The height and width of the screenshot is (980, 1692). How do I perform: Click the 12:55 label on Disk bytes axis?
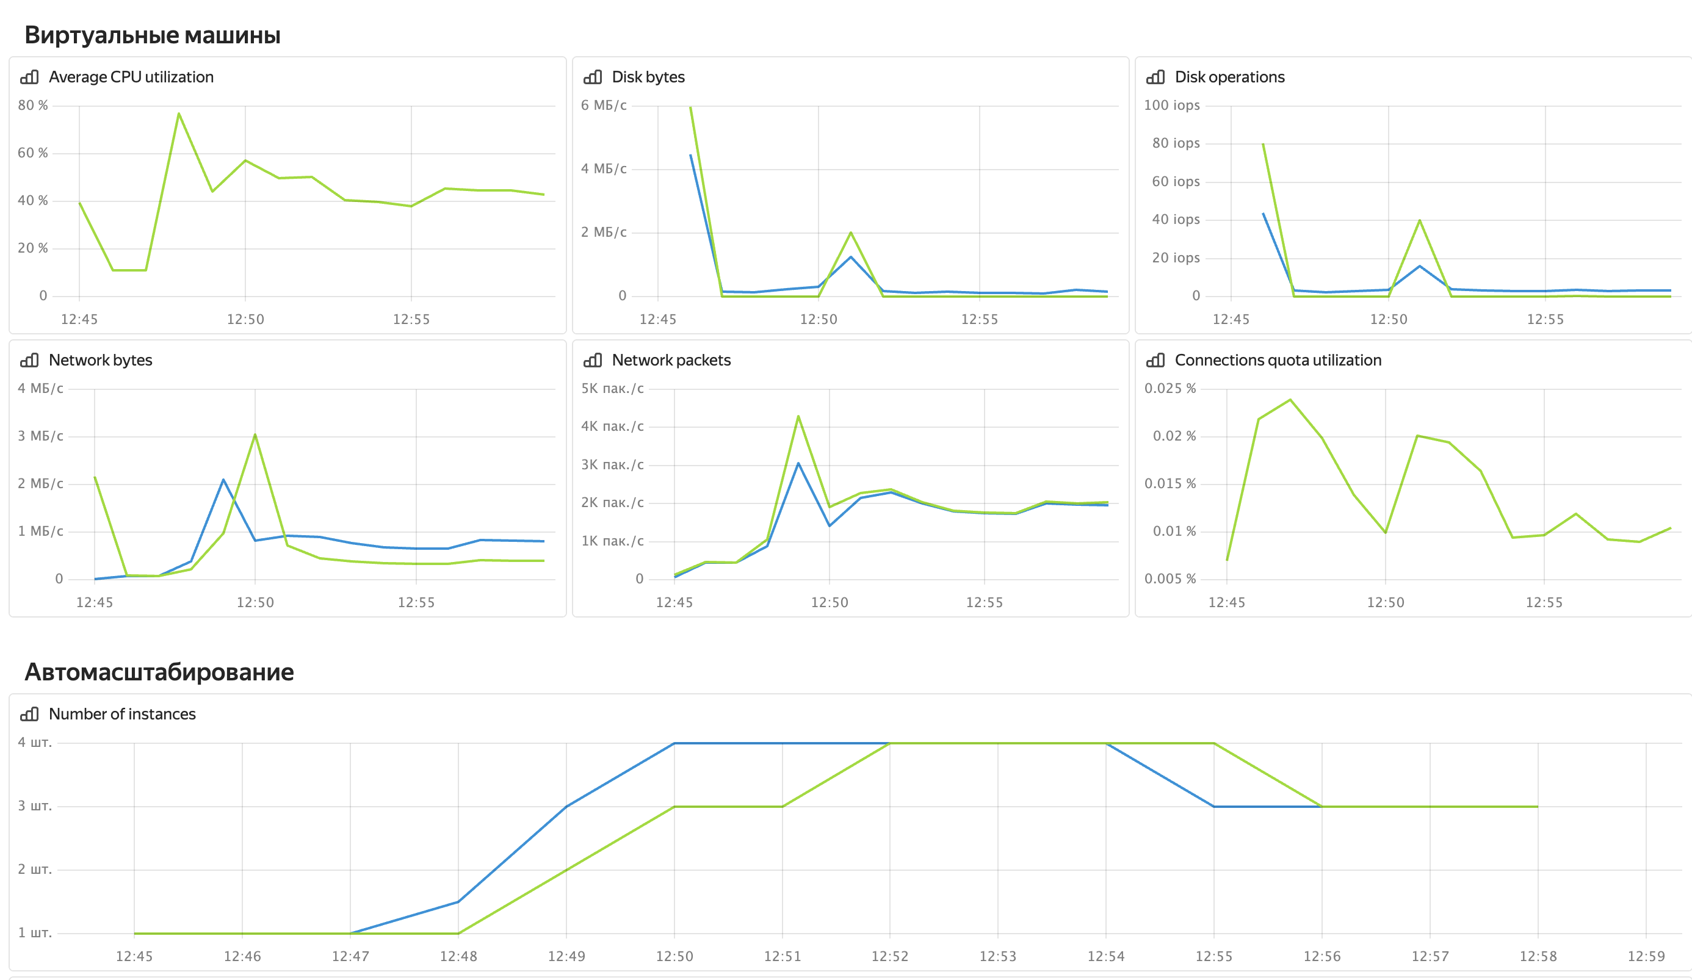(979, 320)
